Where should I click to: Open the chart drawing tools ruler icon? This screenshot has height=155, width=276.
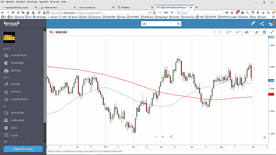point(257,32)
